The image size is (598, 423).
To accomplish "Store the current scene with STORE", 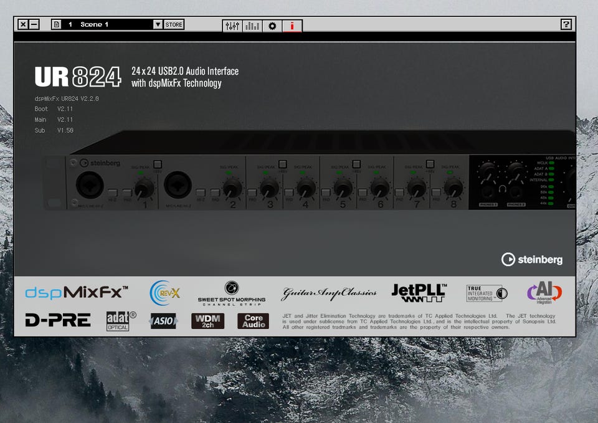I will (x=174, y=24).
